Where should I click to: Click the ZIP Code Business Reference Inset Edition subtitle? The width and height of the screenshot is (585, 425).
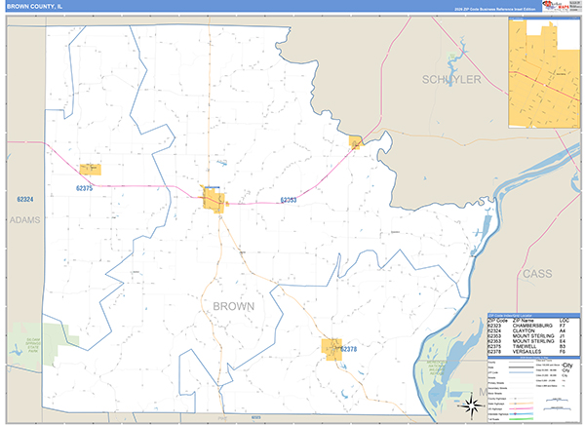(494, 9)
